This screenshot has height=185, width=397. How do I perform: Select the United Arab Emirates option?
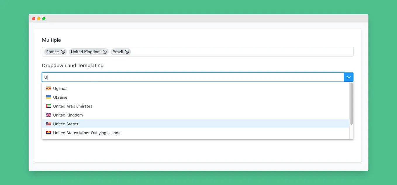click(73, 106)
